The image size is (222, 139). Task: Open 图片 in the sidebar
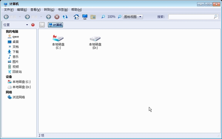tap(13, 62)
